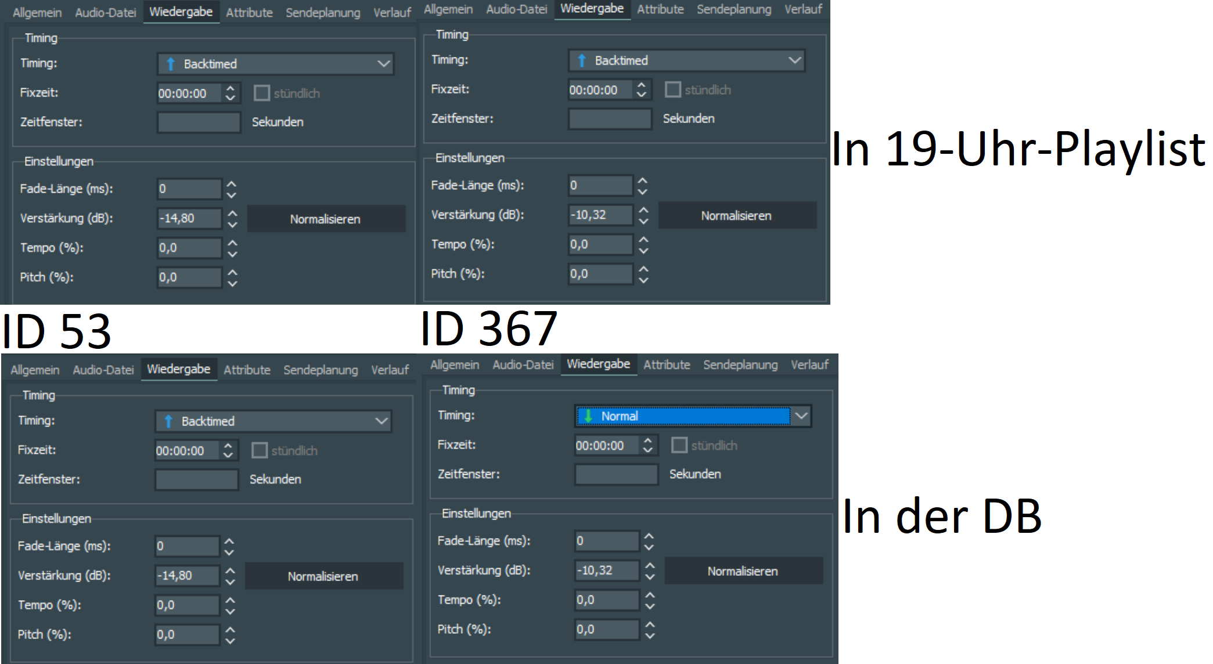This screenshot has height=664, width=1213.
Task: Open the Normal timing dropdown in ID 367 DB panel
Action: click(801, 416)
